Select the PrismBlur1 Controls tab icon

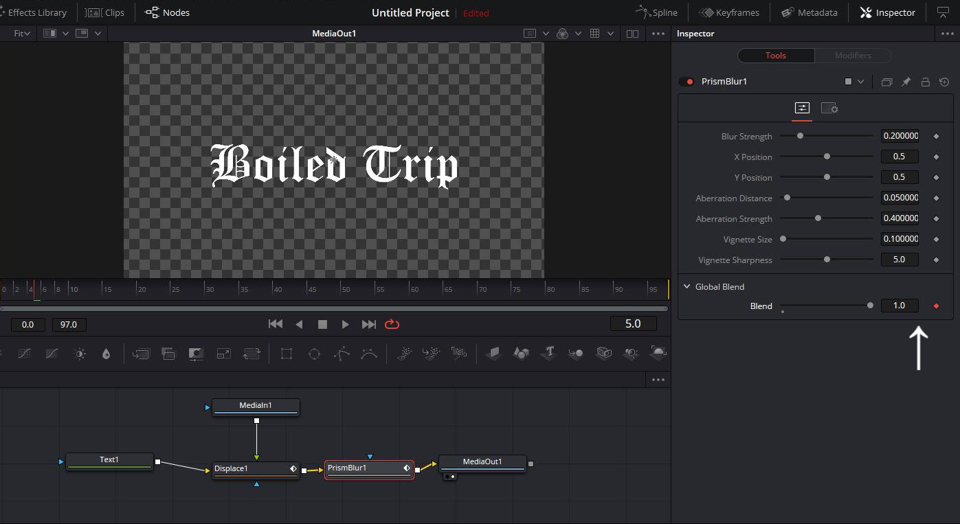[x=802, y=109]
